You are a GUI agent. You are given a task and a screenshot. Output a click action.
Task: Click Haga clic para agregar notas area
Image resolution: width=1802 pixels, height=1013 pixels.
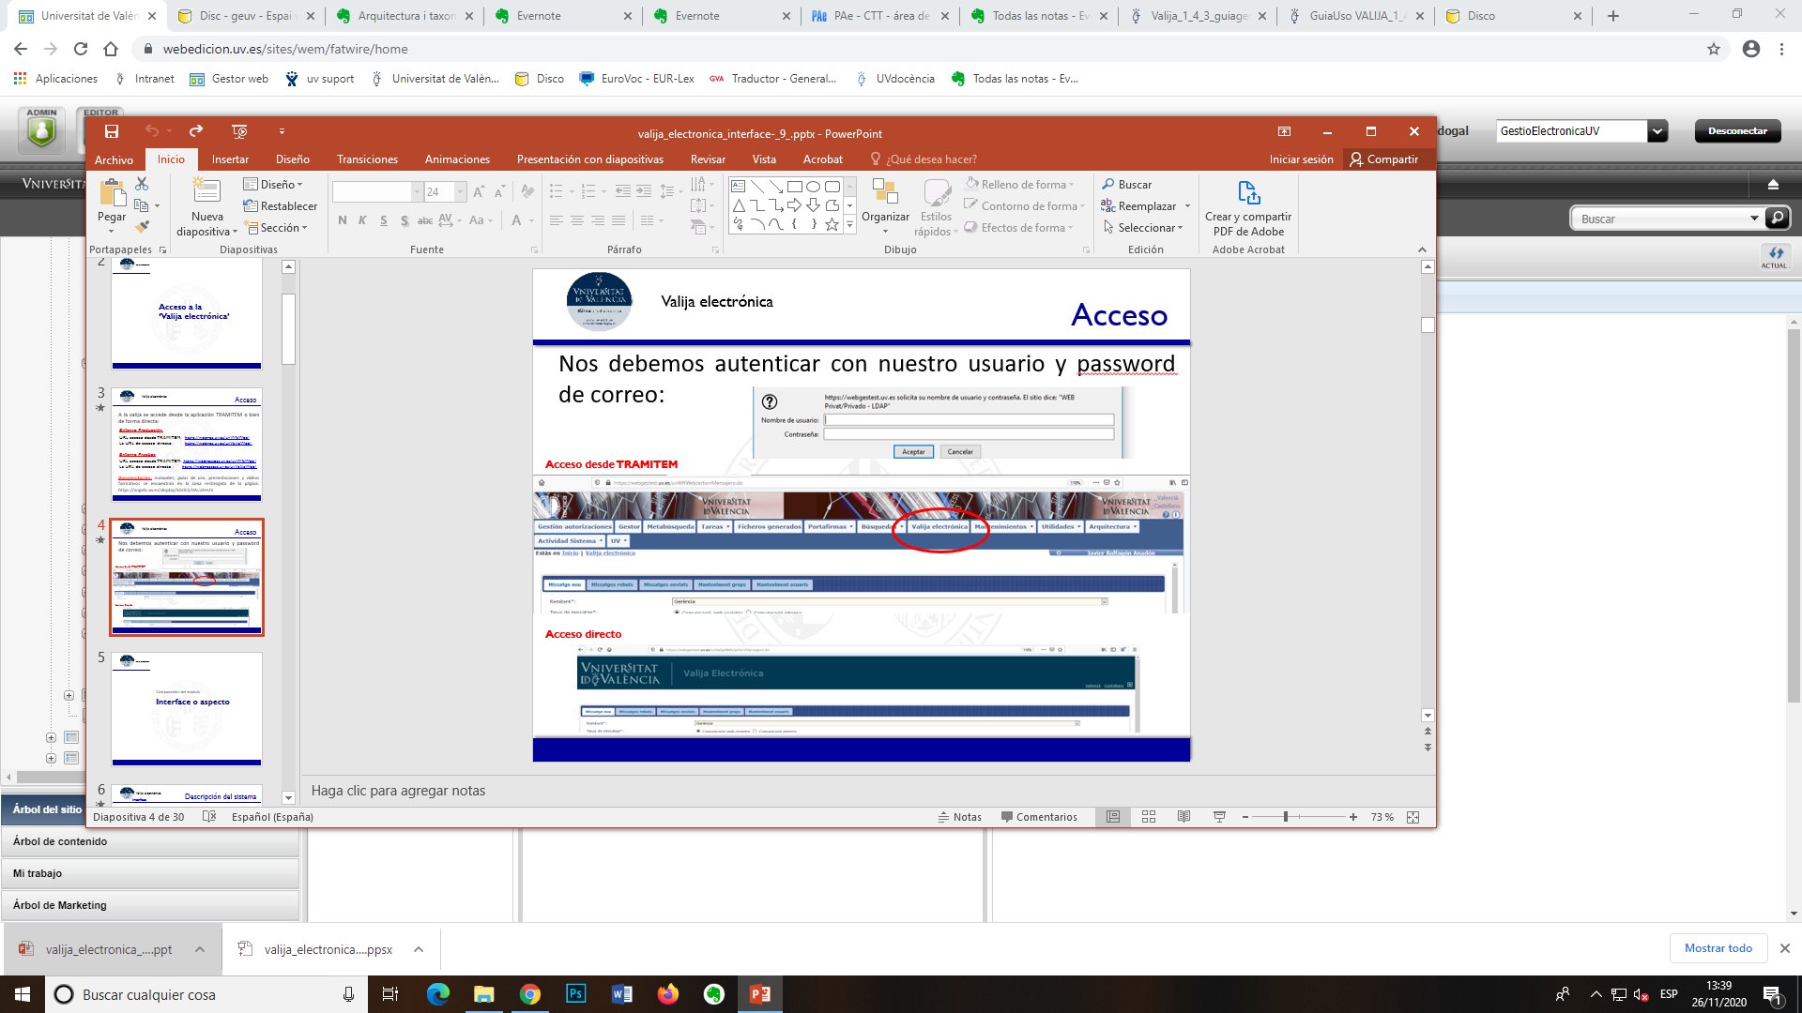(398, 791)
